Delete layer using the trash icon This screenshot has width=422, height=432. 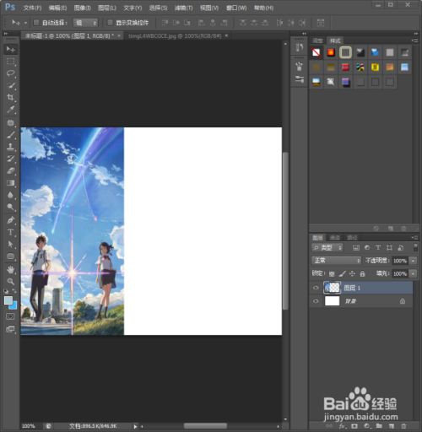coord(403,426)
